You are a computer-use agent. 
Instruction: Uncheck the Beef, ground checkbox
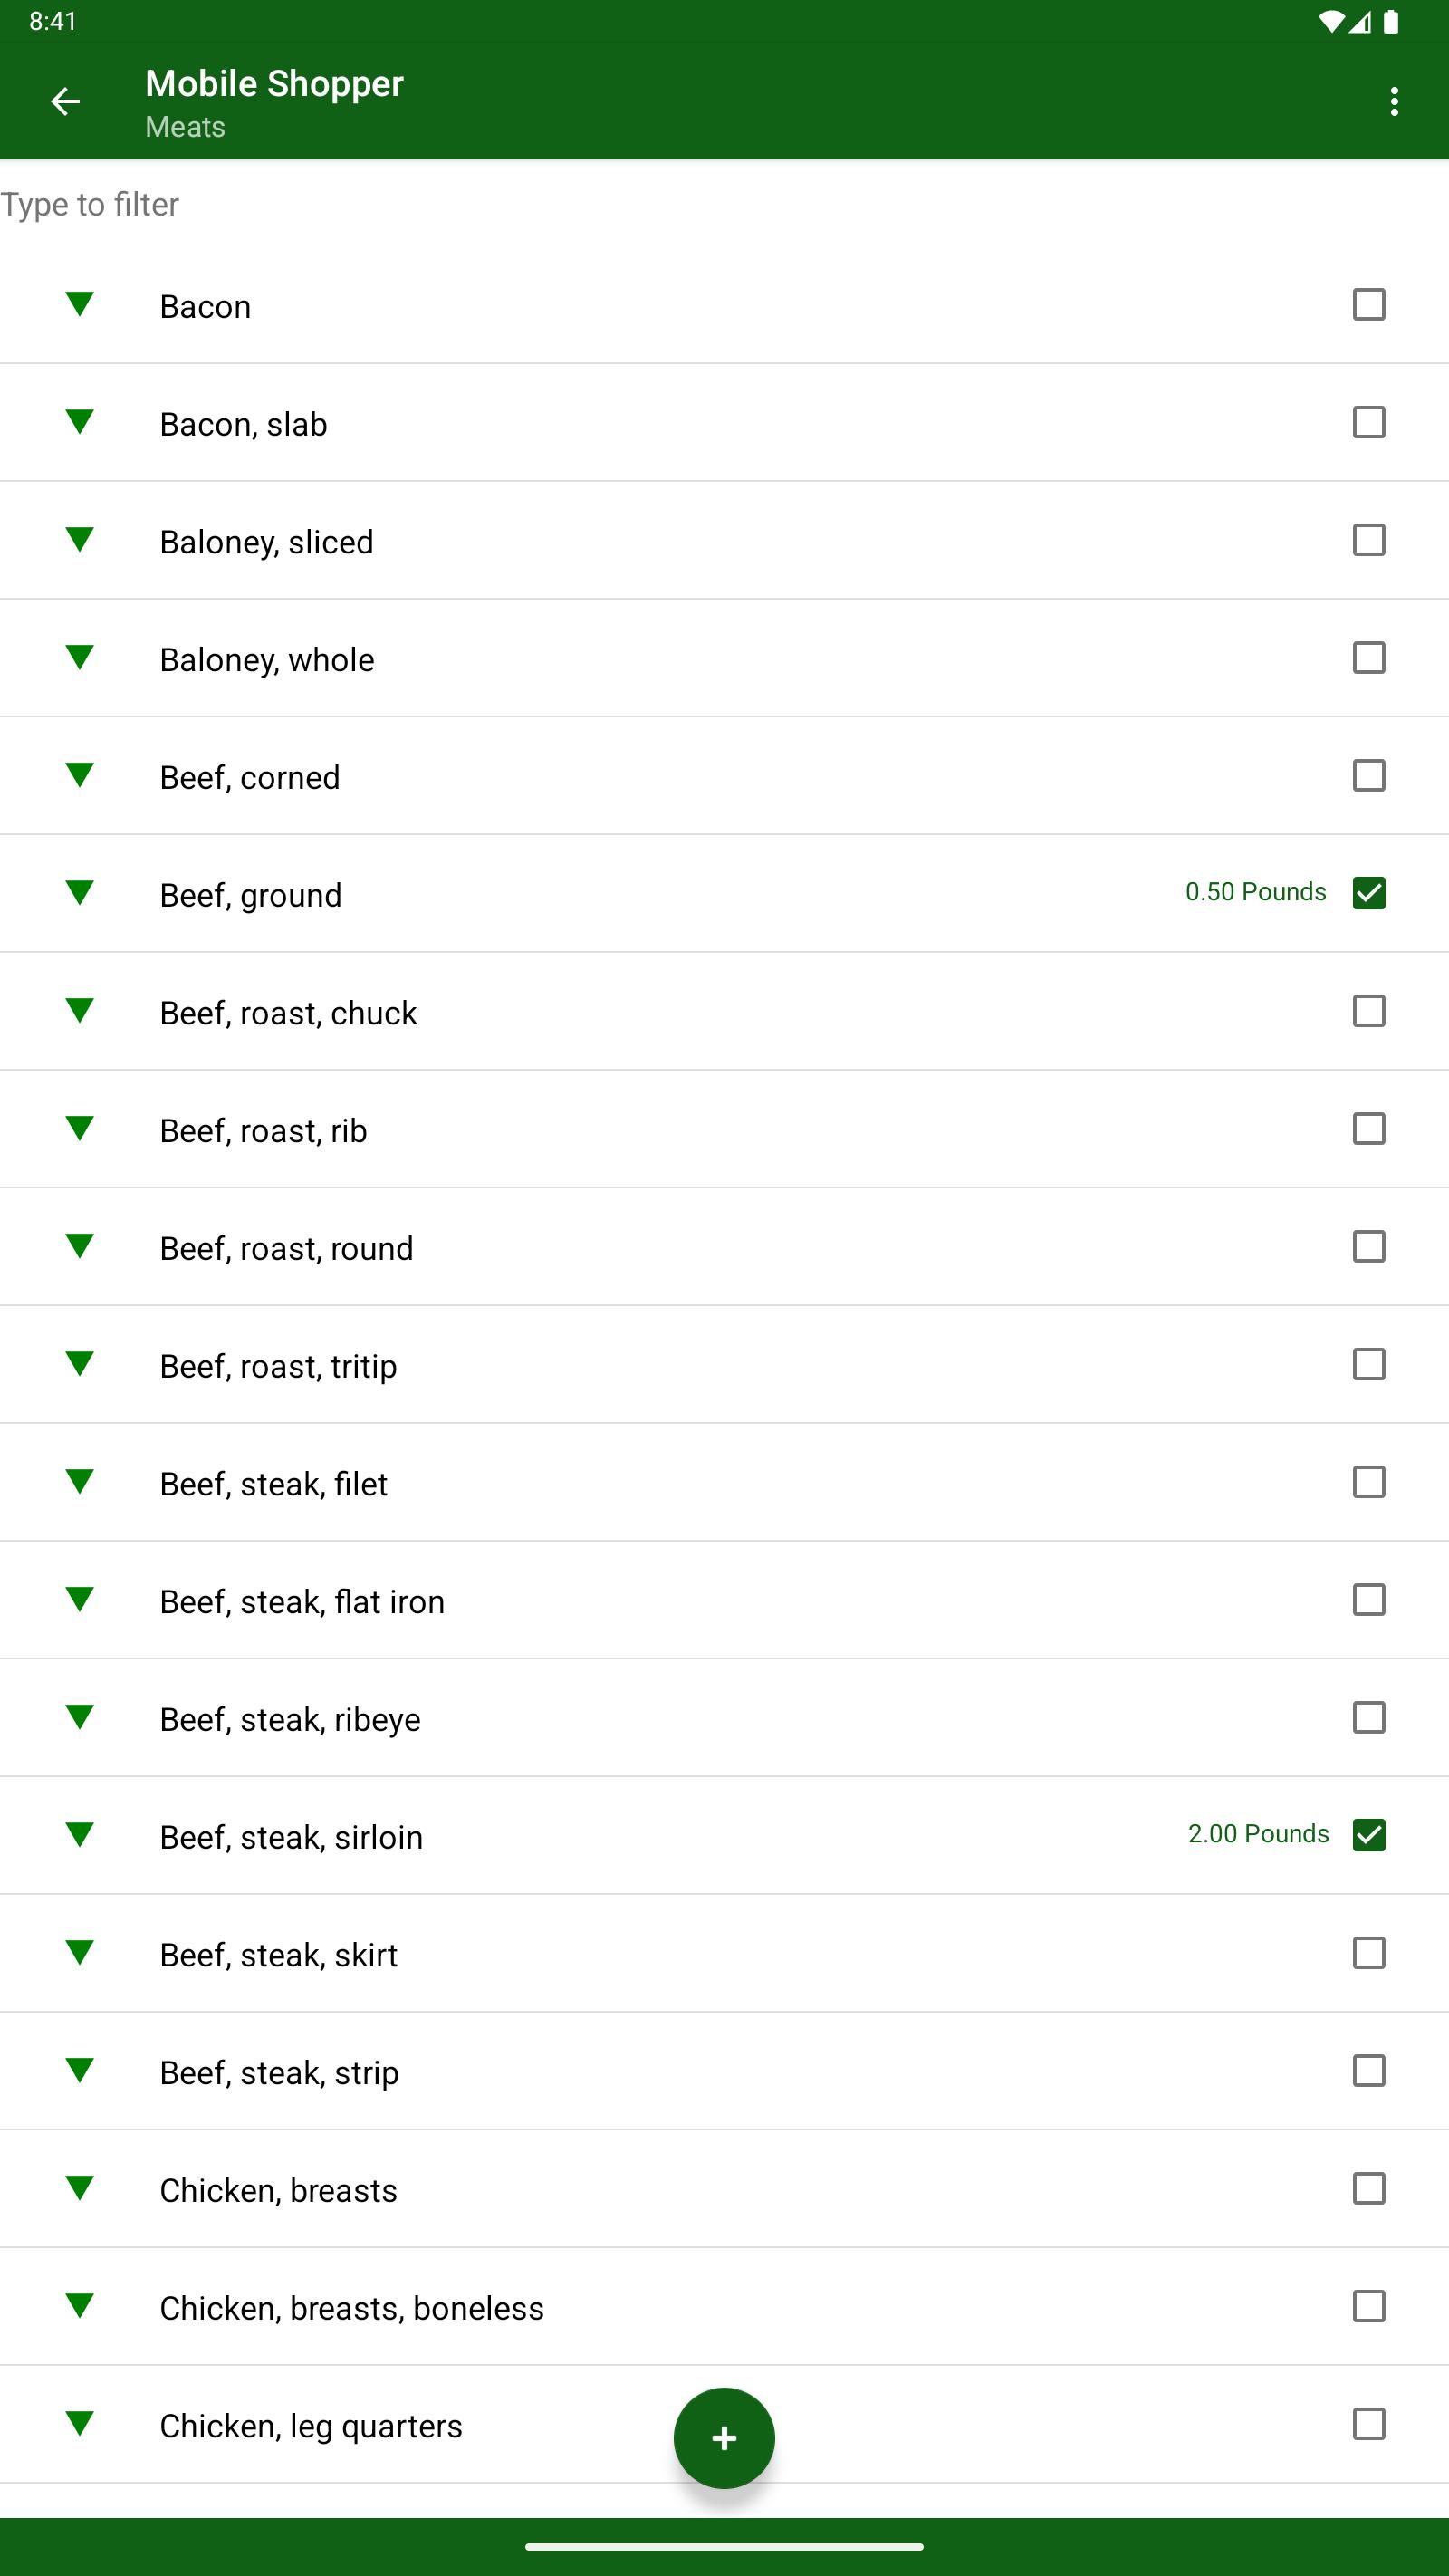[1368, 893]
